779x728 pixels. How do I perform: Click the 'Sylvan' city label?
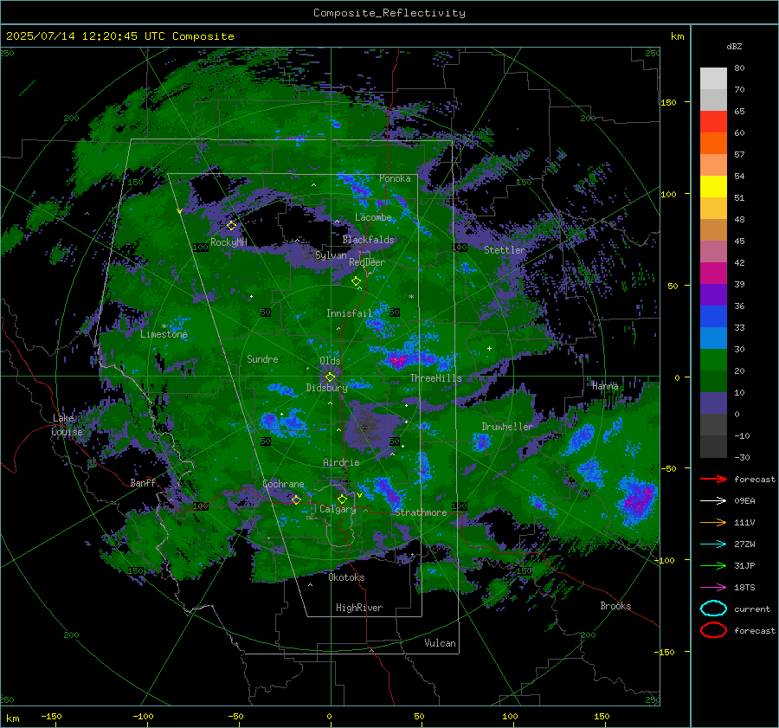point(331,255)
